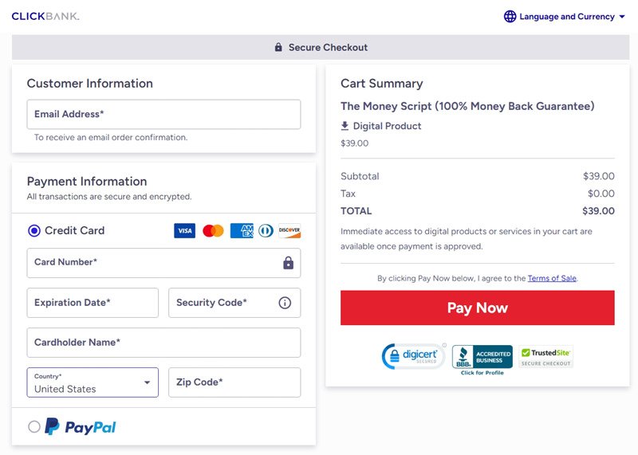Open the BBB Accredited Business profile badge
638x455 pixels.
tap(482, 360)
